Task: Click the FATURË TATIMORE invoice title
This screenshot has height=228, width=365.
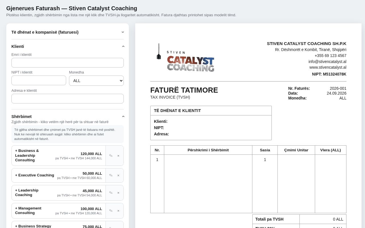Action: pos(184,90)
